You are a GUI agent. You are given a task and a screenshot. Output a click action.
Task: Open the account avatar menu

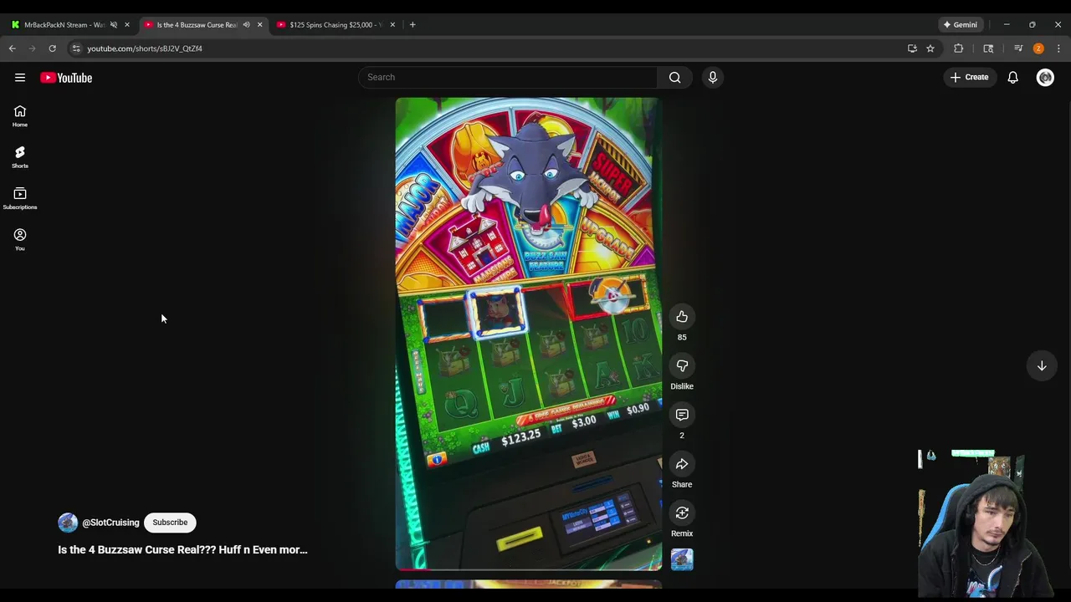[1045, 78]
